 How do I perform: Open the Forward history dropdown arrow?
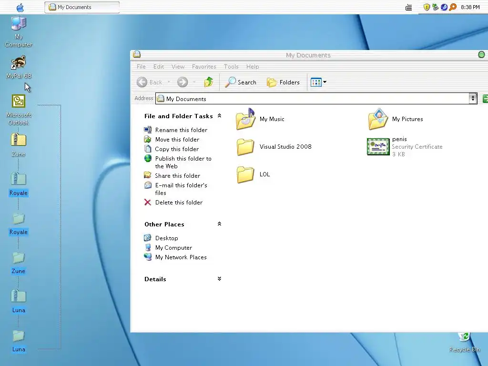194,82
